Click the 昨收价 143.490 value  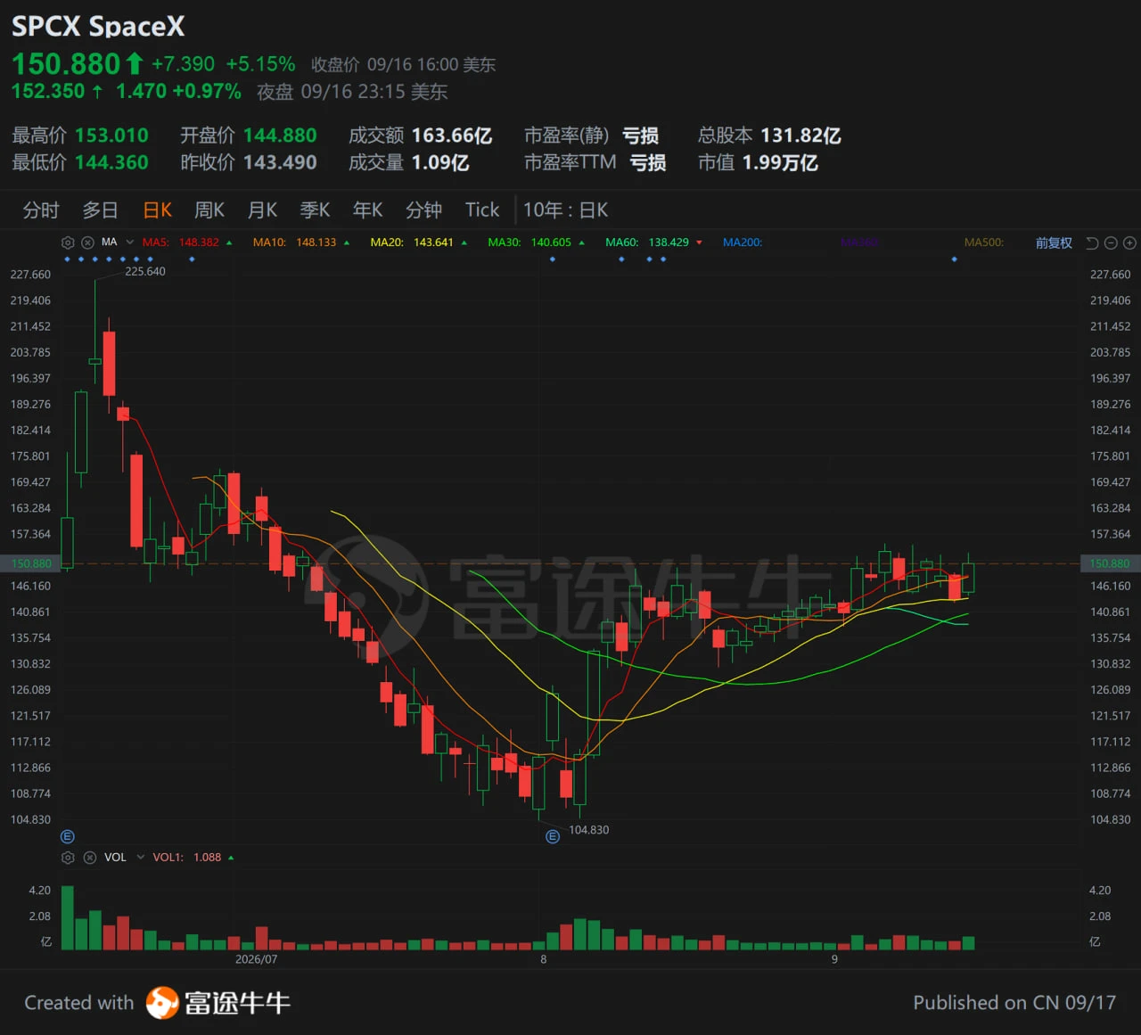pyautogui.click(x=280, y=162)
